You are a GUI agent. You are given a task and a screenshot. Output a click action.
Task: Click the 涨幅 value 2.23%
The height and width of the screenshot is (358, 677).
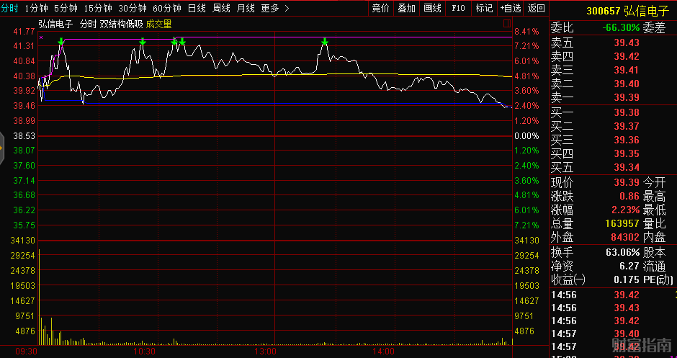click(x=626, y=210)
